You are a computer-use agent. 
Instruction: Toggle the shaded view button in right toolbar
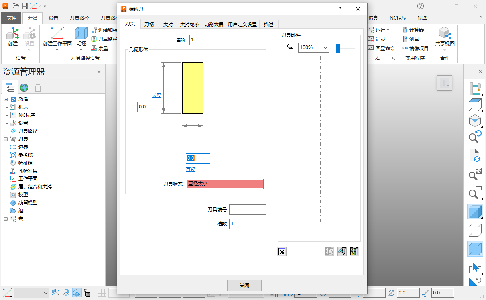tap(475, 211)
